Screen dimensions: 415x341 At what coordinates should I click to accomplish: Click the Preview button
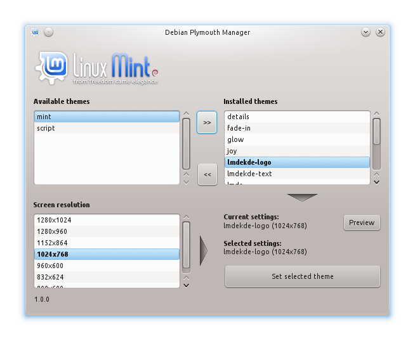[362, 222]
